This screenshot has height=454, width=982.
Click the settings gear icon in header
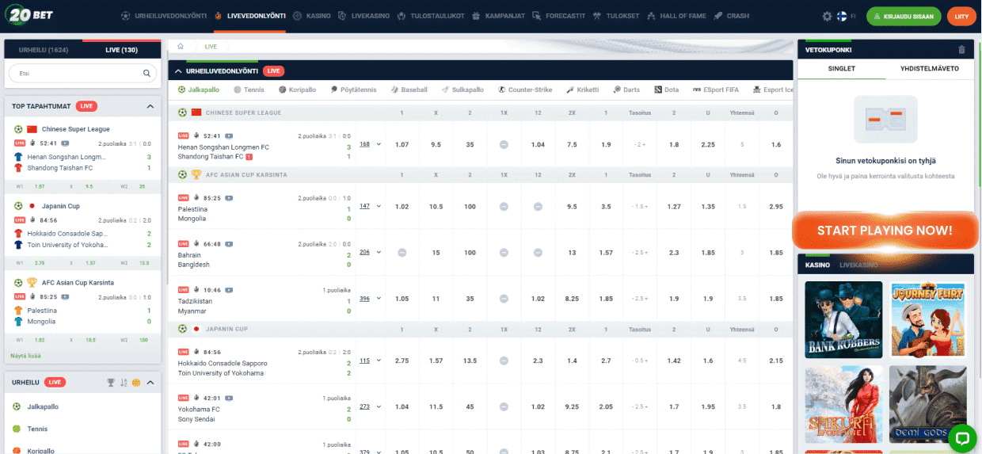click(x=828, y=16)
